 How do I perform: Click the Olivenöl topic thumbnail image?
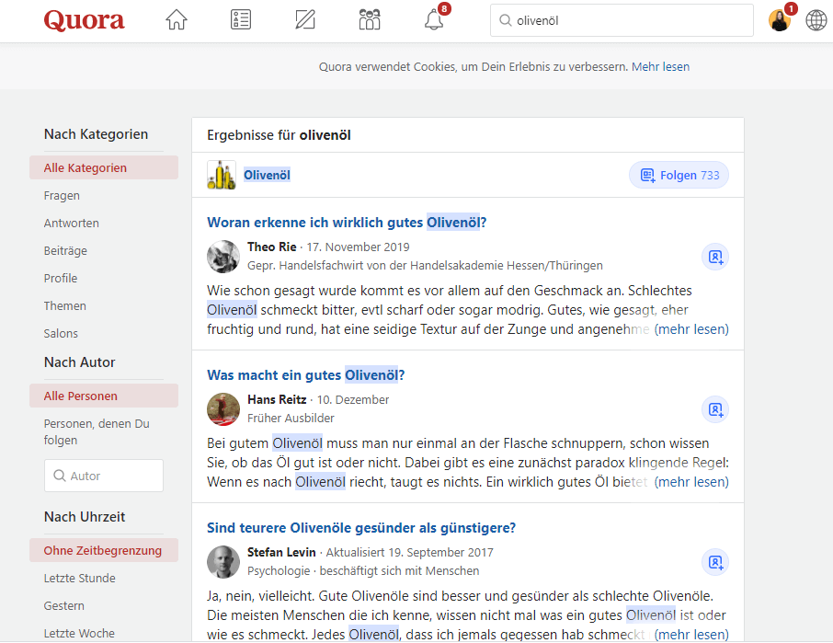tap(221, 174)
